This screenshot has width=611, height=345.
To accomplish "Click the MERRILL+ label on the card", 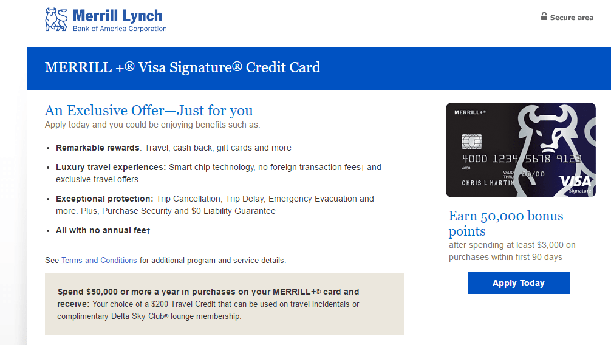I will (470, 112).
